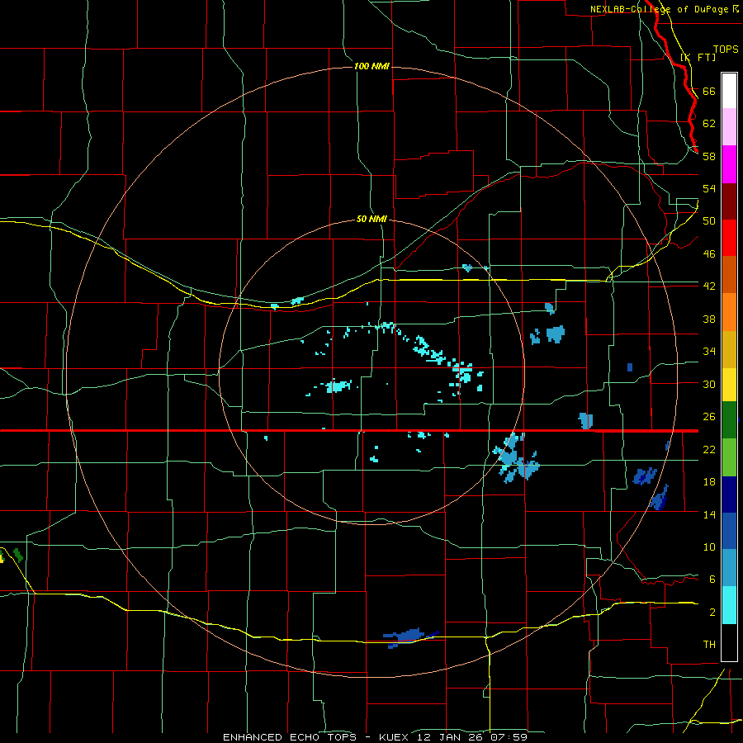Screen dimensions: 743x743
Task: Select the bright yellow legend swatch
Action: (729, 385)
